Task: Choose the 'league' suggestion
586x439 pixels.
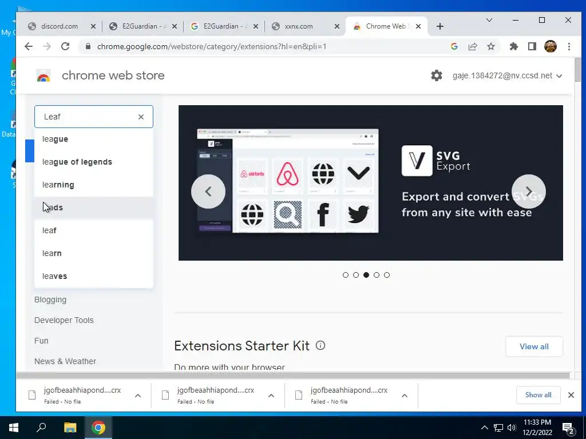Action: pos(94,139)
